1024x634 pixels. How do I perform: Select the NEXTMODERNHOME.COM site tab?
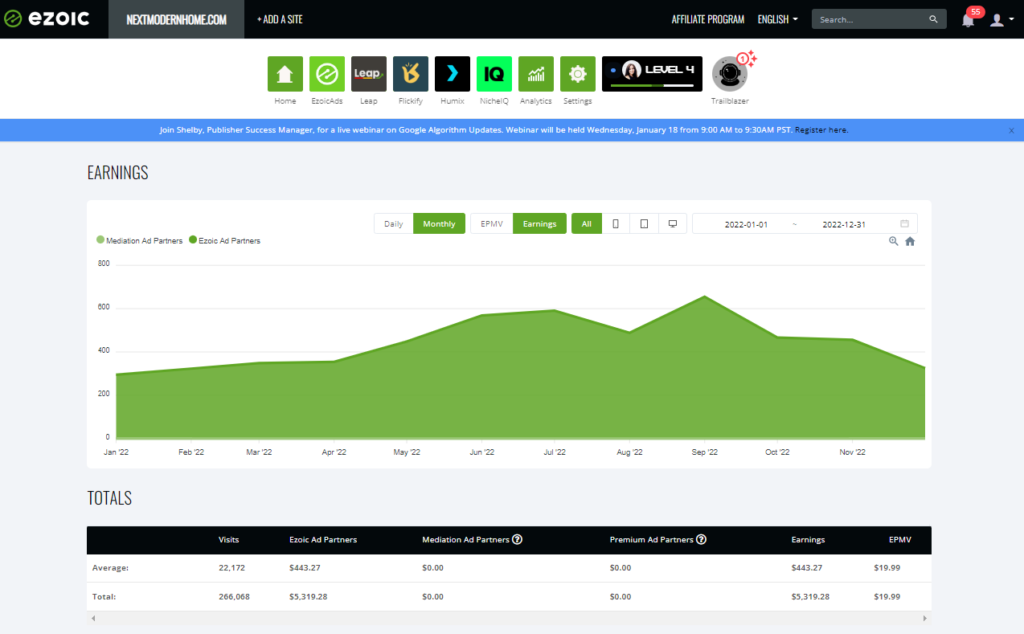(177, 19)
